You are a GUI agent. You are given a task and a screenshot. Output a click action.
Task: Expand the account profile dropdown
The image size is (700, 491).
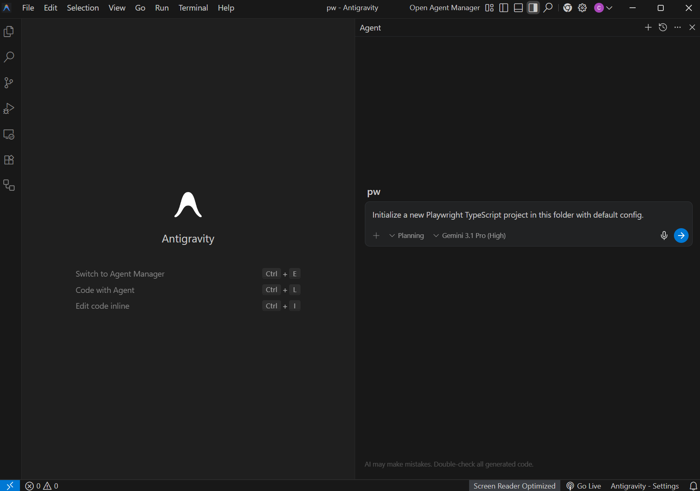pos(603,8)
